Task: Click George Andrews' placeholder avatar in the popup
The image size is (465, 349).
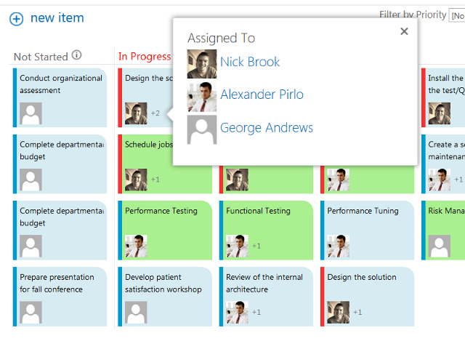Action: (x=201, y=129)
